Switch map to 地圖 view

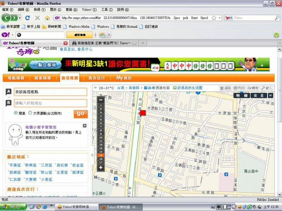coord(241,95)
